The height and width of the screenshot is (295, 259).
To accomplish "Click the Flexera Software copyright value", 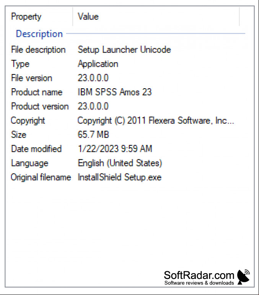I will [156, 120].
